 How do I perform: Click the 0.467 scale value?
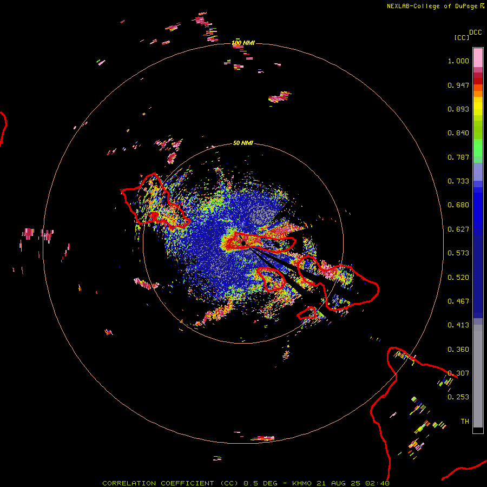pyautogui.click(x=458, y=301)
